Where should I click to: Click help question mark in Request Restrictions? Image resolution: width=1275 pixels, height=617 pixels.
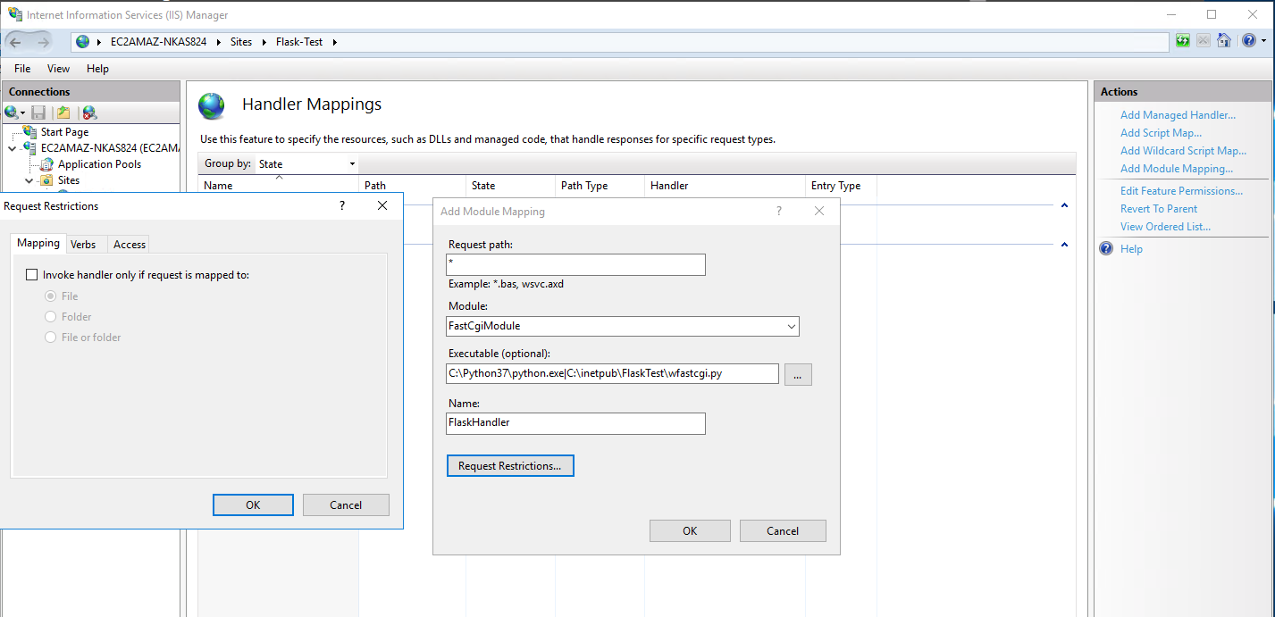coord(341,205)
